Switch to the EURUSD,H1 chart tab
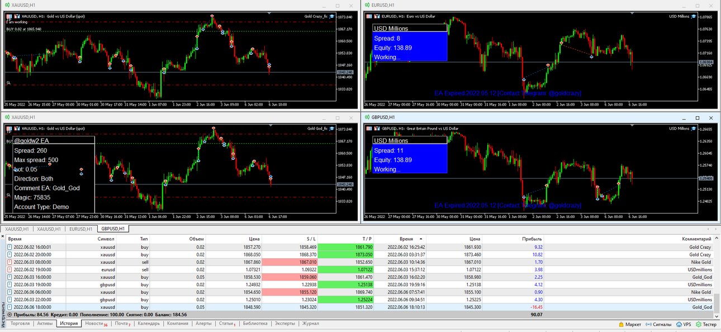The image size is (721, 332). tap(80, 229)
